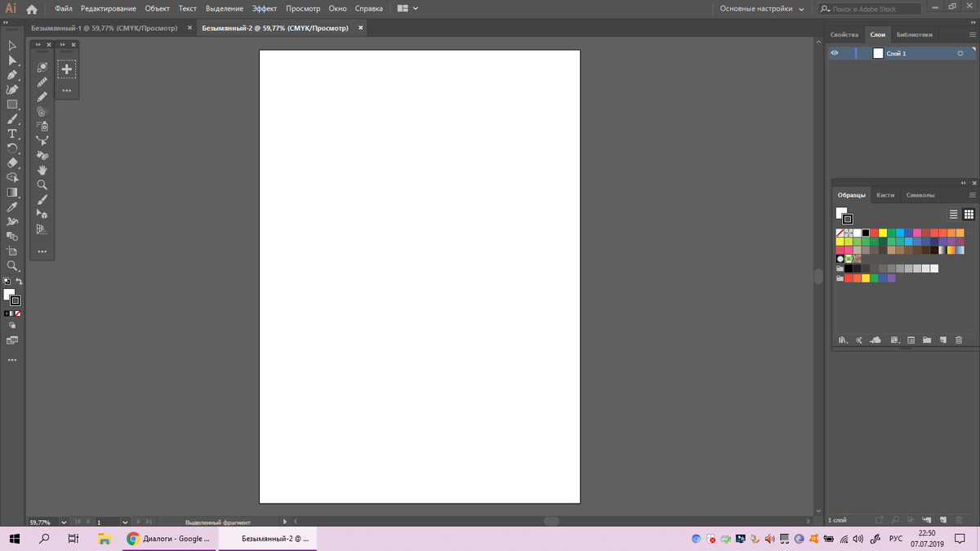Select the Perspective Grid tool in floating panel
This screenshot has height=551, width=980.
tap(42, 229)
